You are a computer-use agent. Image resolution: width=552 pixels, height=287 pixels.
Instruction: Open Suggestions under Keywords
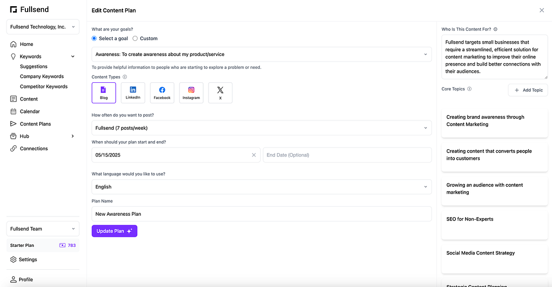(33, 66)
